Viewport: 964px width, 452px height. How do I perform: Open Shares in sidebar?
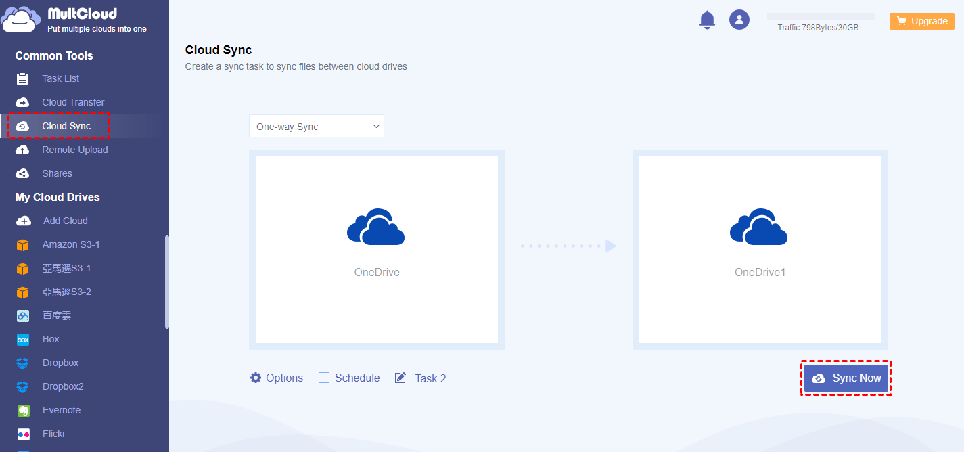pos(57,173)
